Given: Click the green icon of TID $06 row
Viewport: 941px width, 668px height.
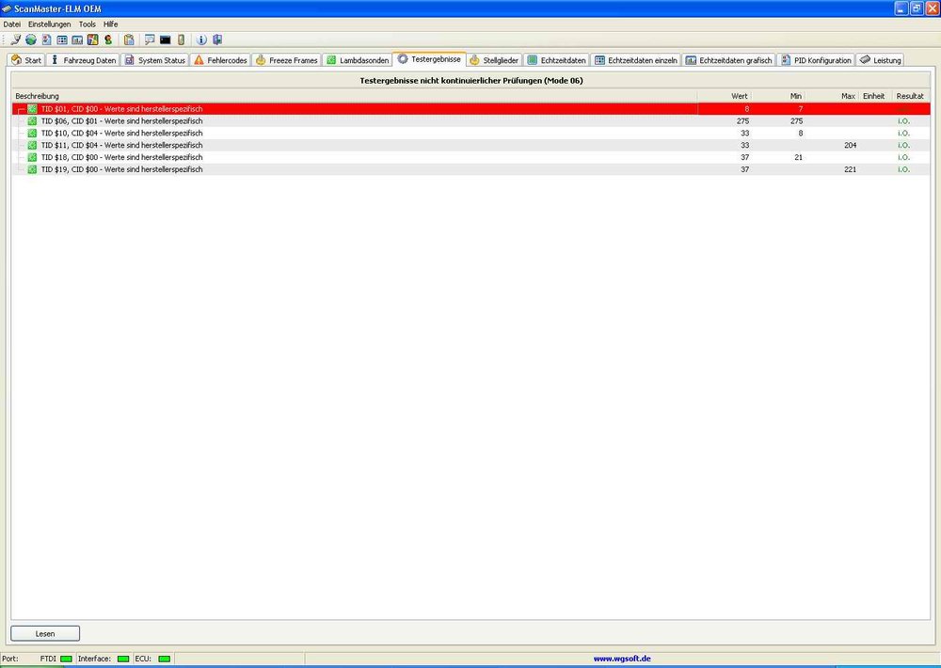Looking at the screenshot, I should [33, 121].
